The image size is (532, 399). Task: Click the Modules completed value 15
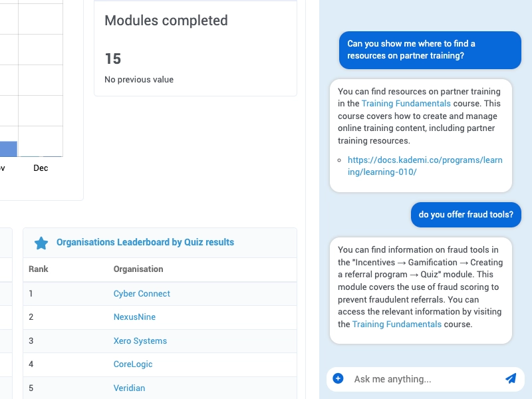pos(113,59)
